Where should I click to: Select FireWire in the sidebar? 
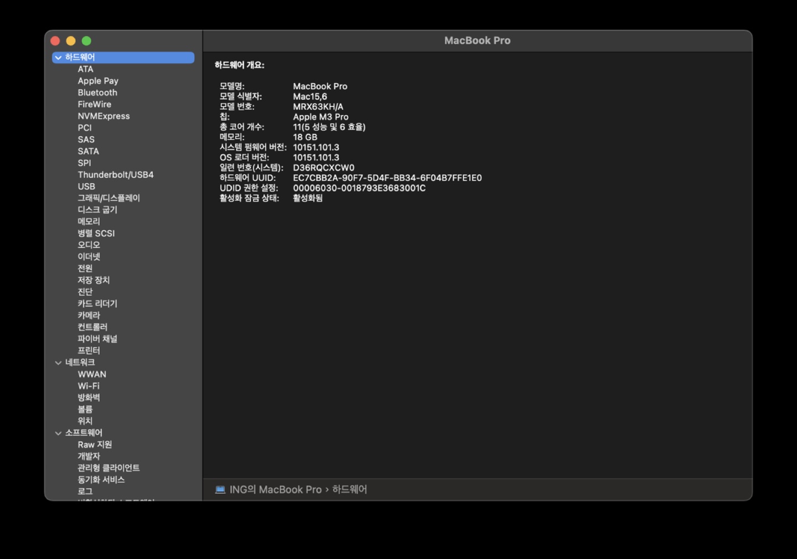tap(94, 104)
